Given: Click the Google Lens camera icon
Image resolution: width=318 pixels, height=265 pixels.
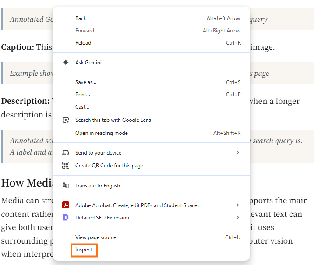Looking at the screenshot, I should click(66, 120).
